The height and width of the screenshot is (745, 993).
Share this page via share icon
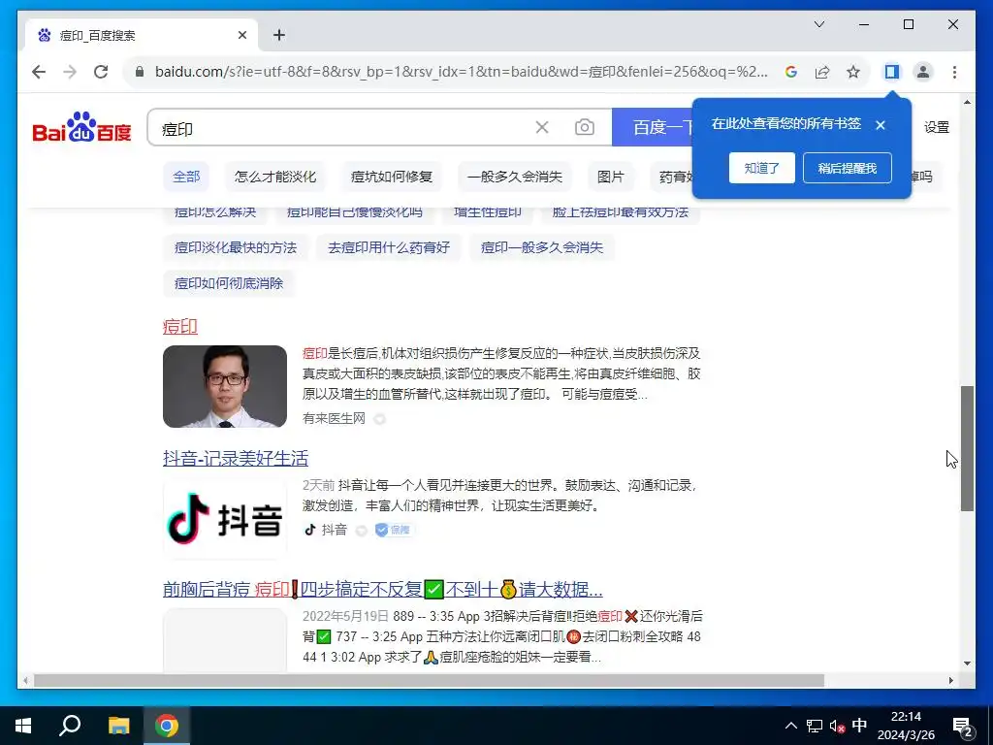click(x=822, y=72)
